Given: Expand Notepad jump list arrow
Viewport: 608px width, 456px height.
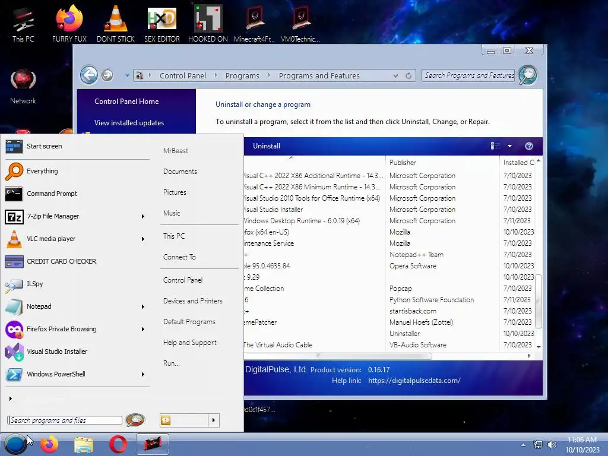Looking at the screenshot, I should (x=143, y=307).
